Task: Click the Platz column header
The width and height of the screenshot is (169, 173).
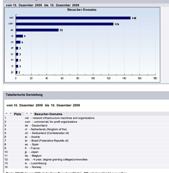Action: tap(18, 114)
